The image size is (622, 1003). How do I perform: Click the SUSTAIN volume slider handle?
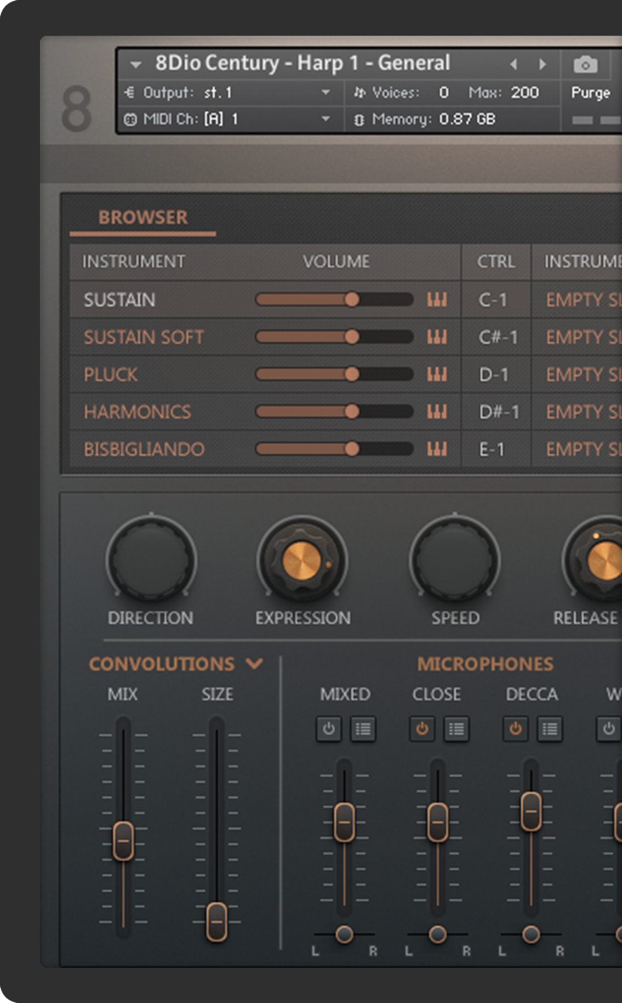(352, 299)
